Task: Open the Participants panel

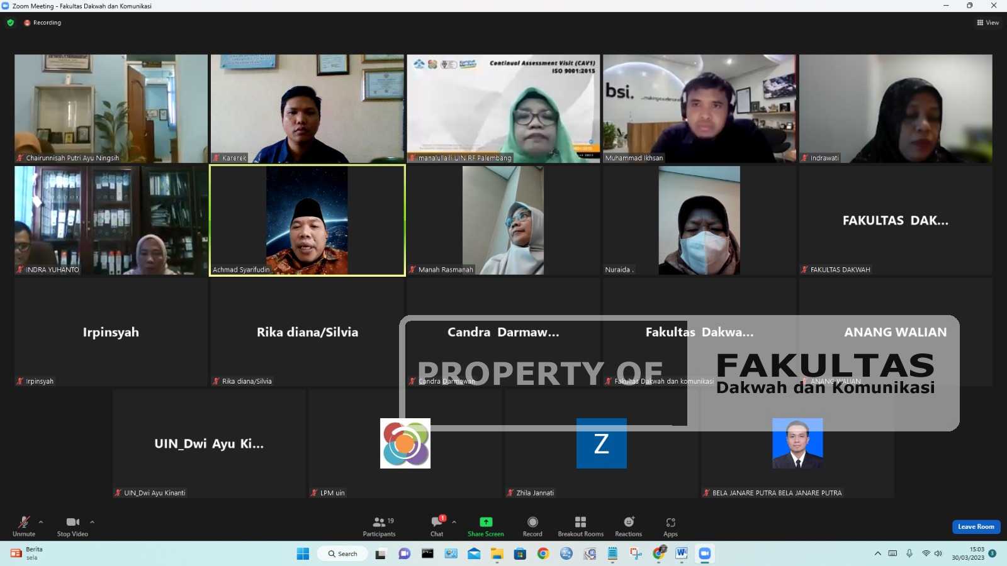Action: (379, 526)
